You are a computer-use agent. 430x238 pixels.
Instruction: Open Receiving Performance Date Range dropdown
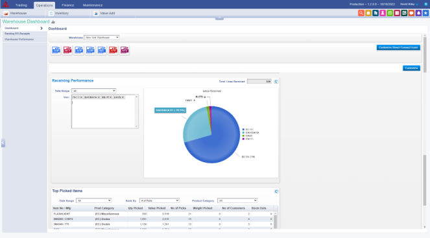click(x=94, y=91)
